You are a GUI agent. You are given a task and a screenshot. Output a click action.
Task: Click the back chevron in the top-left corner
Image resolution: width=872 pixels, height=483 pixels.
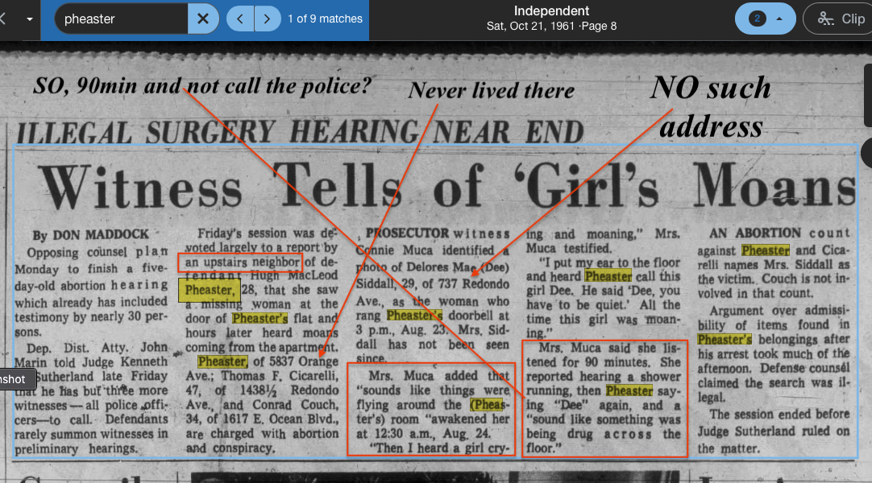(x=3, y=19)
